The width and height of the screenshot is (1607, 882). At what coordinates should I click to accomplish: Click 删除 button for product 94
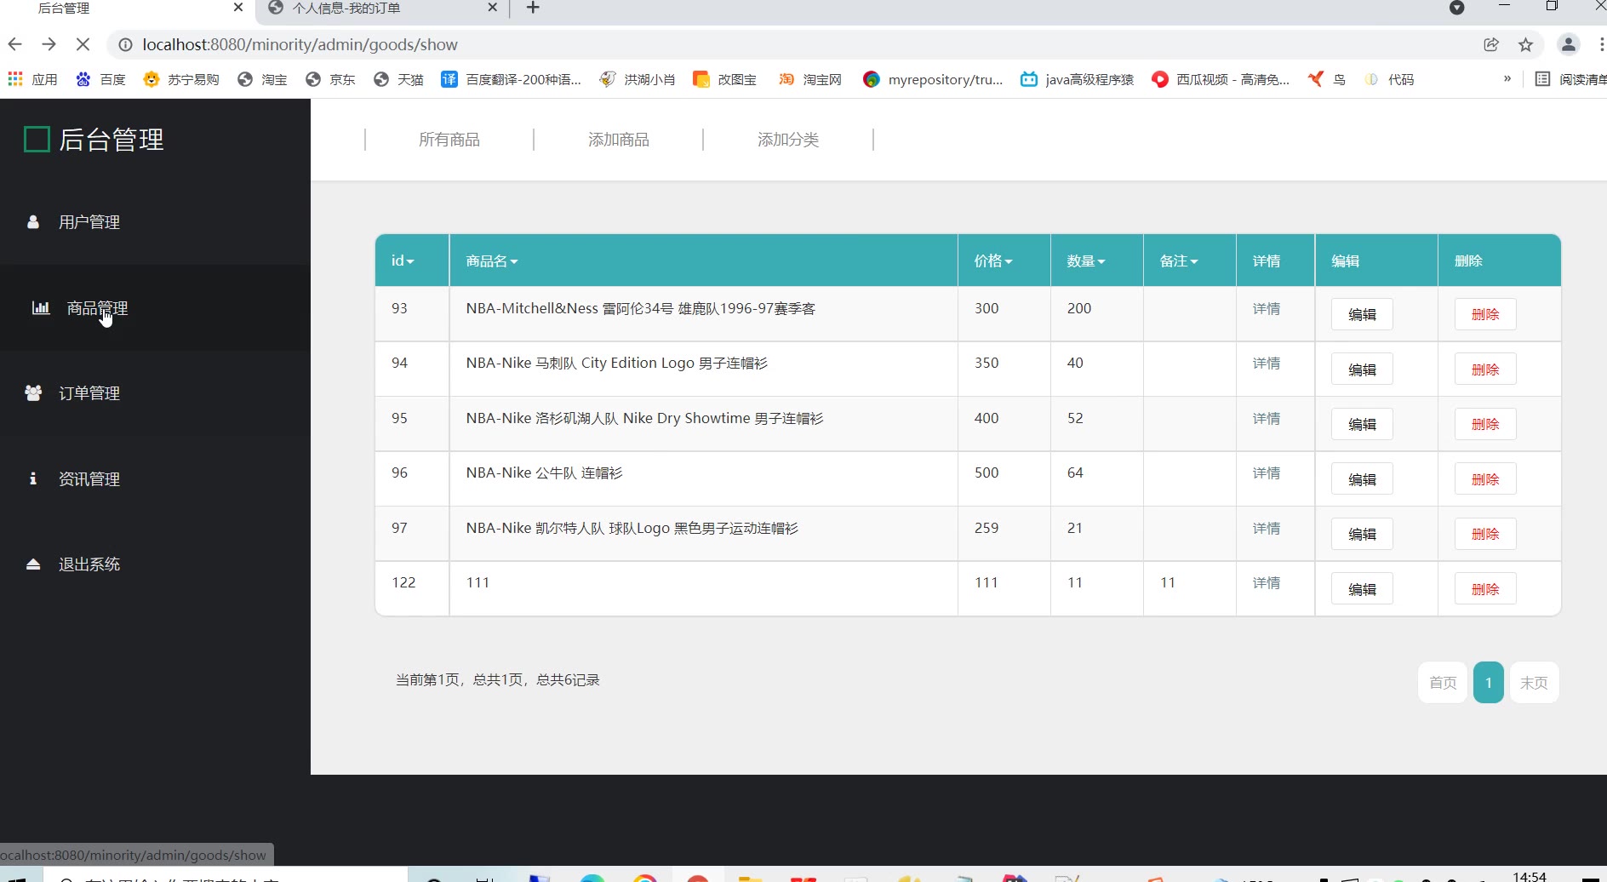click(x=1485, y=369)
